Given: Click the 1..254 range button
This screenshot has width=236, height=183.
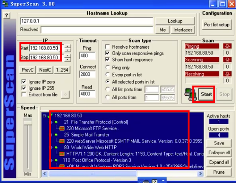Looking at the screenshot, I should coord(62,70).
